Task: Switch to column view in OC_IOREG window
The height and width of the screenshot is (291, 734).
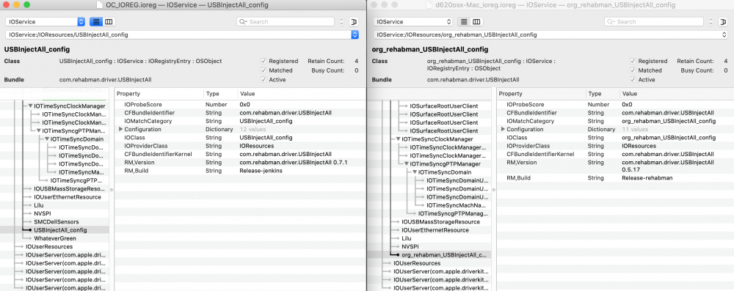Action: point(109,21)
